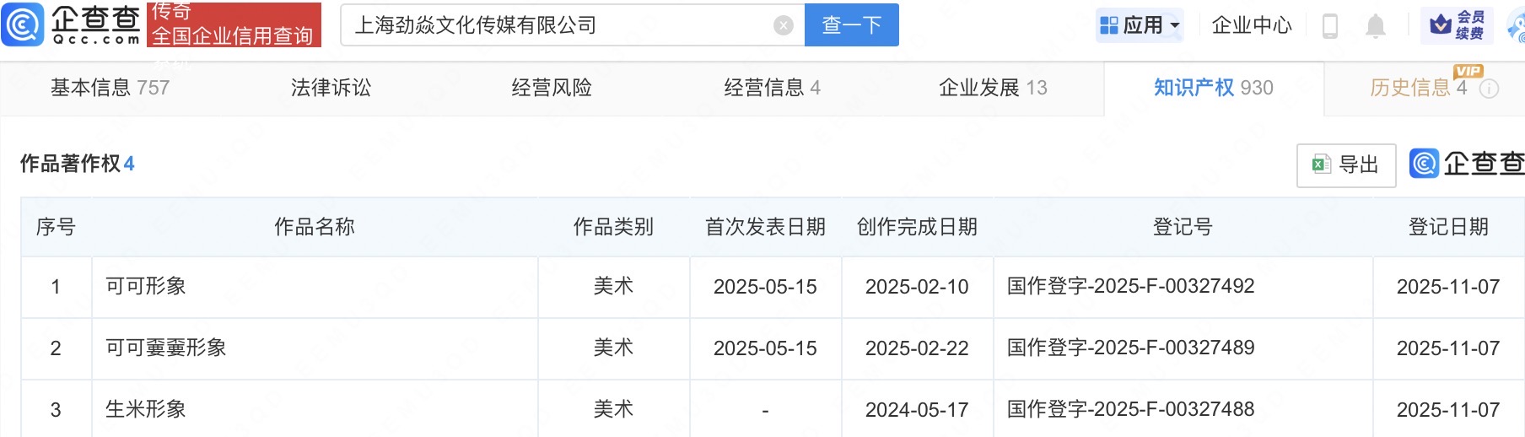Switch to the 基本信息 tab
Image resolution: width=1525 pixels, height=437 pixels.
pos(110,88)
